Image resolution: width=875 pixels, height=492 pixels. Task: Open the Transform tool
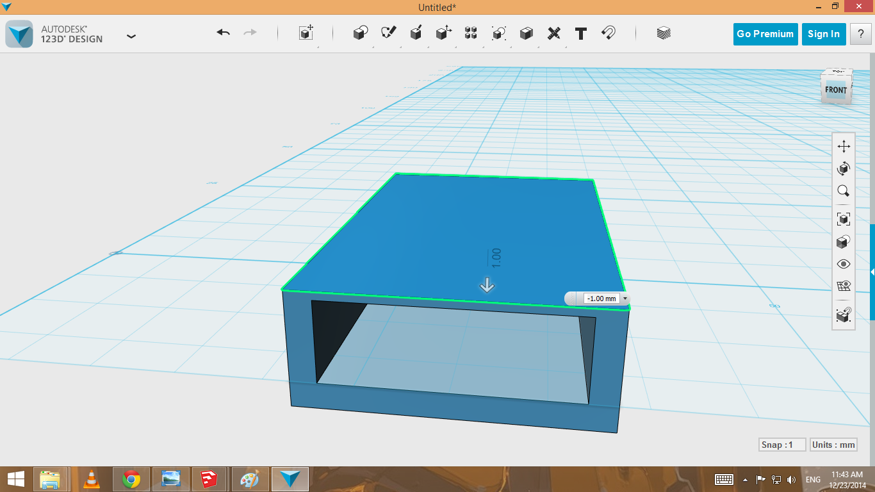click(x=306, y=33)
